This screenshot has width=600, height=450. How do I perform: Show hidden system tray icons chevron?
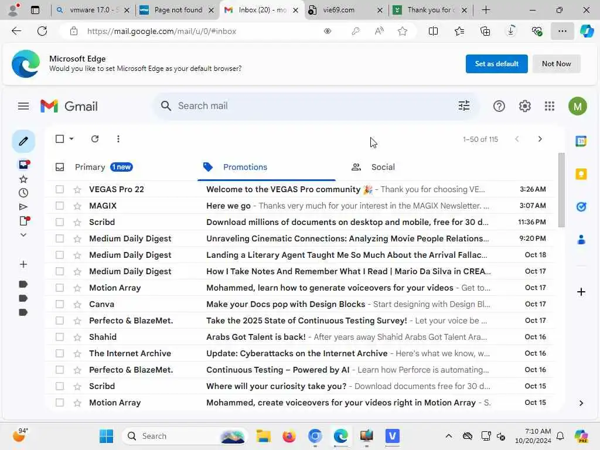click(448, 436)
